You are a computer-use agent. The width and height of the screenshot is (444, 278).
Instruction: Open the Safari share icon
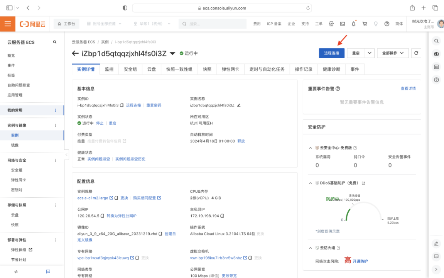click(x=412, y=8)
